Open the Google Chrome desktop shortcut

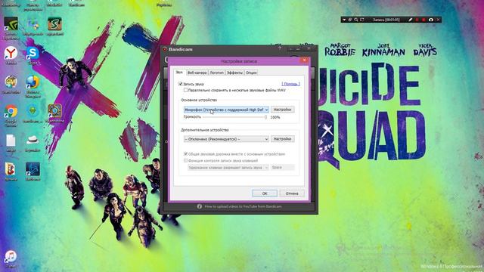[11, 112]
